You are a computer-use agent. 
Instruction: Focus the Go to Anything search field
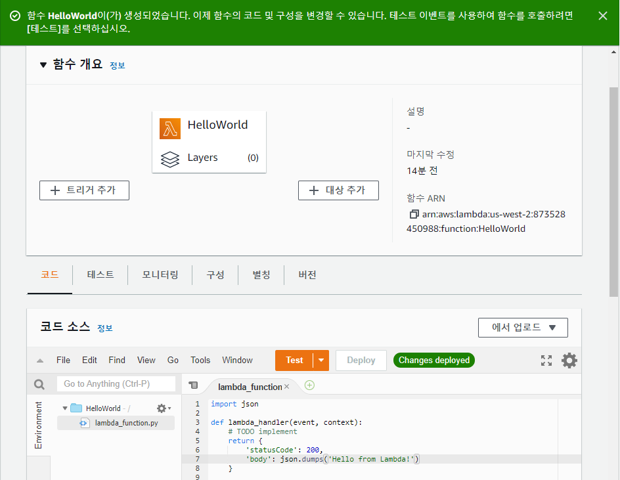pyautogui.click(x=116, y=384)
